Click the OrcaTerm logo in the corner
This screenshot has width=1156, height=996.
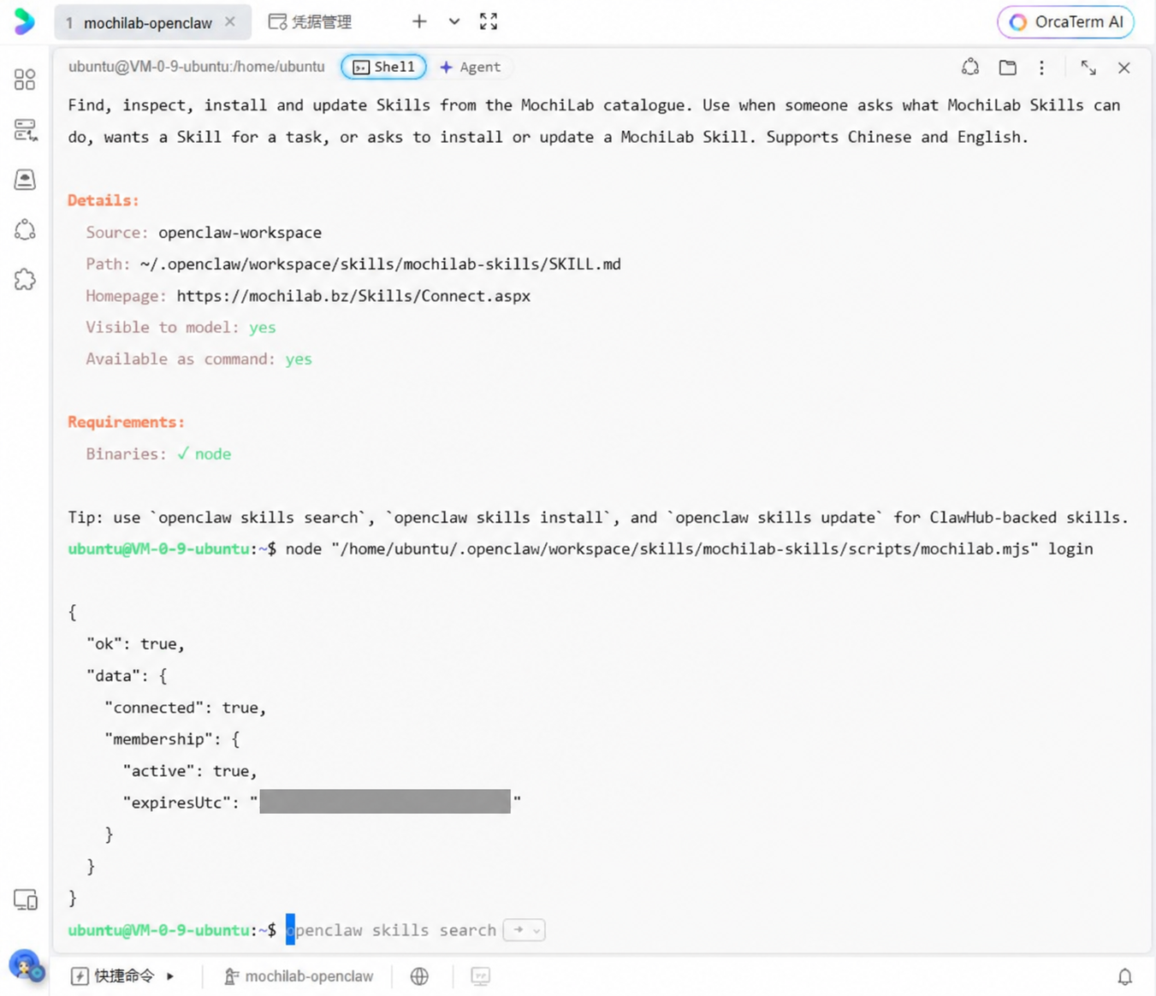25,21
